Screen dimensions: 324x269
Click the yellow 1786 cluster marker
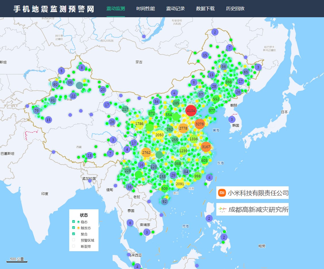pyautogui.click(x=139, y=124)
